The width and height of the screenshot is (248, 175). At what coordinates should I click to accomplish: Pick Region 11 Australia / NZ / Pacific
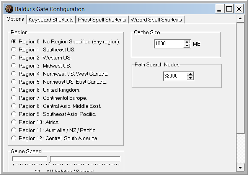(x=14, y=130)
